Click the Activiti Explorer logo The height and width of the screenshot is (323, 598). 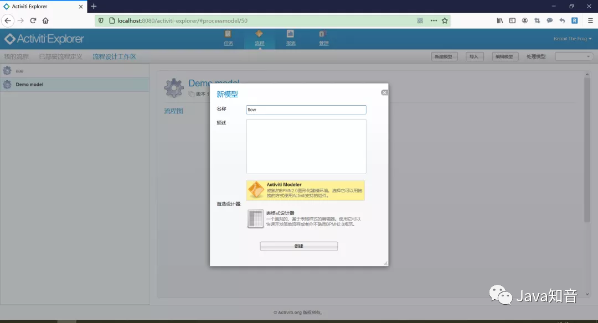(44, 39)
